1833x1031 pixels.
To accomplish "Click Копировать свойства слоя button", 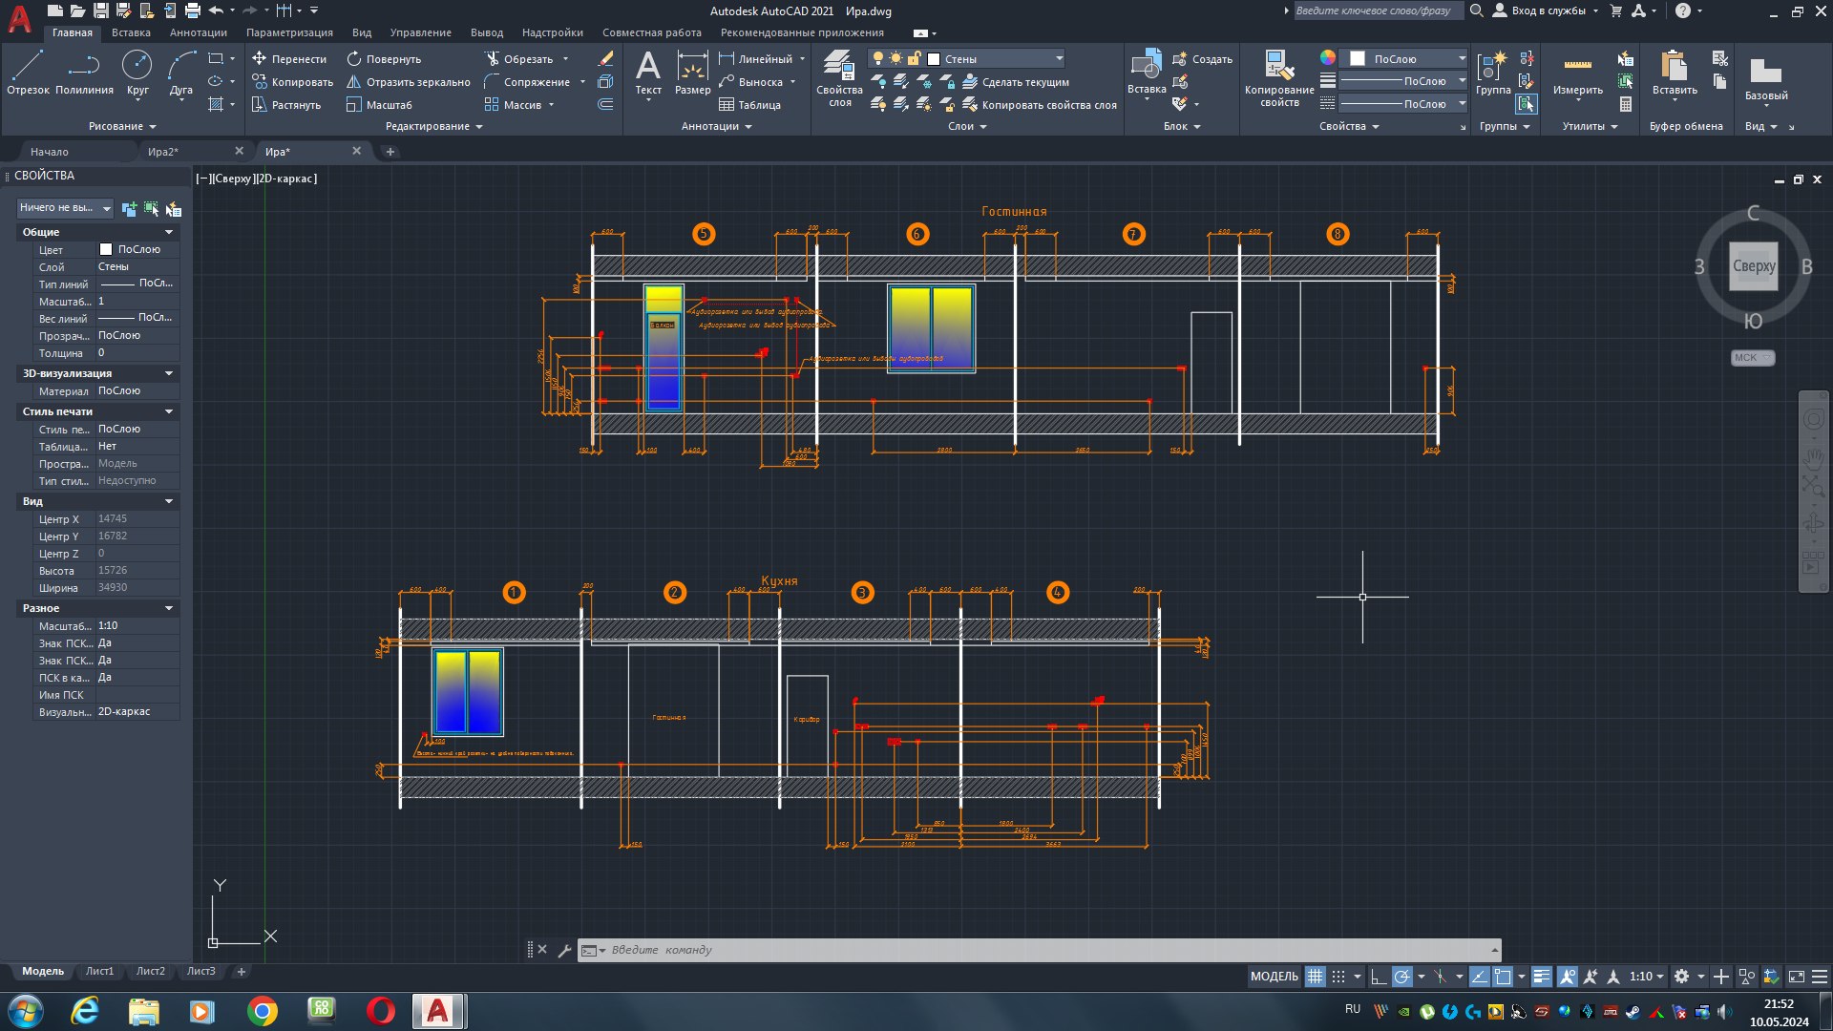I will pos(1039,105).
